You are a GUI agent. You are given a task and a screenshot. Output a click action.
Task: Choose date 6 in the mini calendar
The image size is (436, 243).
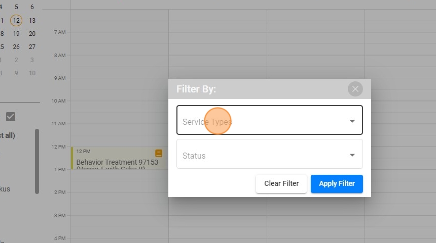coord(32,7)
